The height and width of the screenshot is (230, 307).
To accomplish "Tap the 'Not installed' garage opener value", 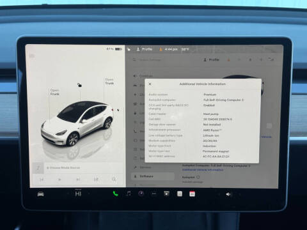I will pos(212,125).
